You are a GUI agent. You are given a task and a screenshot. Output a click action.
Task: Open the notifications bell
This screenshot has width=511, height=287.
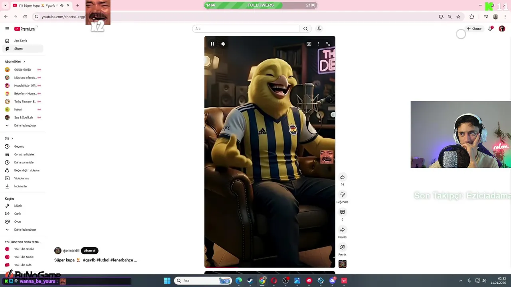coord(491,29)
